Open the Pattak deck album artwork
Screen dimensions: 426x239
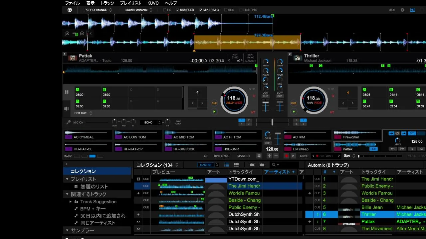point(73,58)
